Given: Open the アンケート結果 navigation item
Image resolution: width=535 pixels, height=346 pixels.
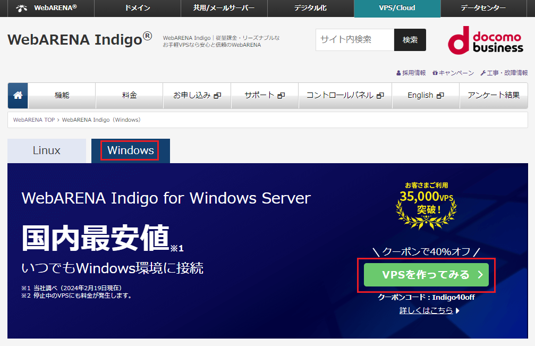Looking at the screenshot, I should coord(494,96).
